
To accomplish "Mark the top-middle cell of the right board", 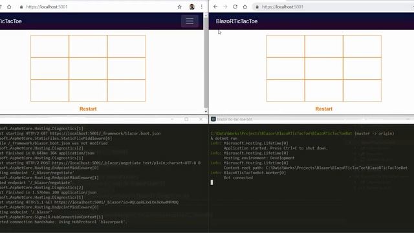I will click(323, 46).
